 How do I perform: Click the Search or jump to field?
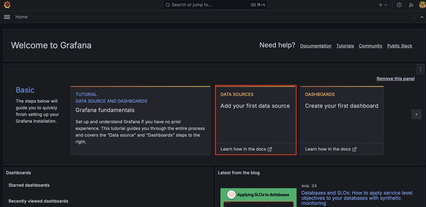pyautogui.click(x=215, y=5)
